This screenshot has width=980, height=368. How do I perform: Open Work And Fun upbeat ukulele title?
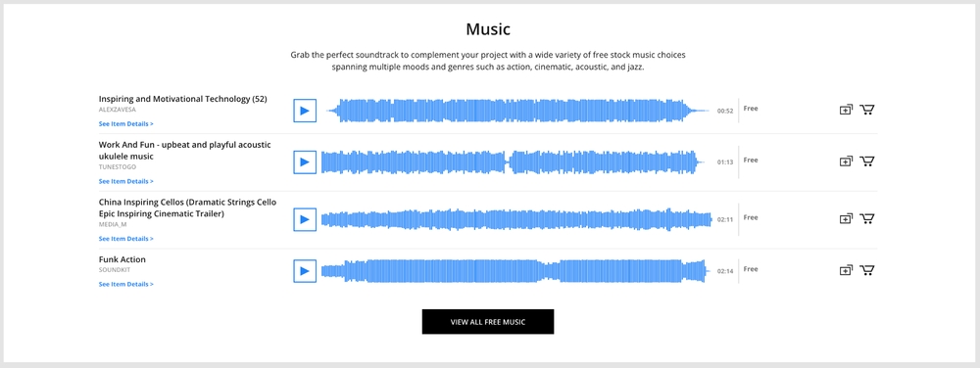[x=185, y=151]
